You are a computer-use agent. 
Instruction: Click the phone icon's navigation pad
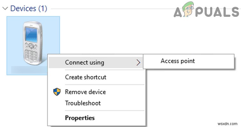[x=31, y=46]
